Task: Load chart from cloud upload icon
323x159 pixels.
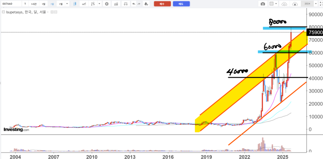Action: click(295, 4)
